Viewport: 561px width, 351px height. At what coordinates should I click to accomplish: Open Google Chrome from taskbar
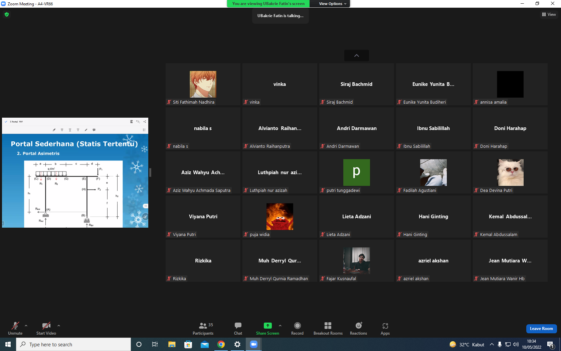click(221, 344)
